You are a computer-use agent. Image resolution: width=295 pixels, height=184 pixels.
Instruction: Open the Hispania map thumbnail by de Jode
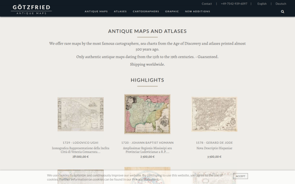coord(214,114)
